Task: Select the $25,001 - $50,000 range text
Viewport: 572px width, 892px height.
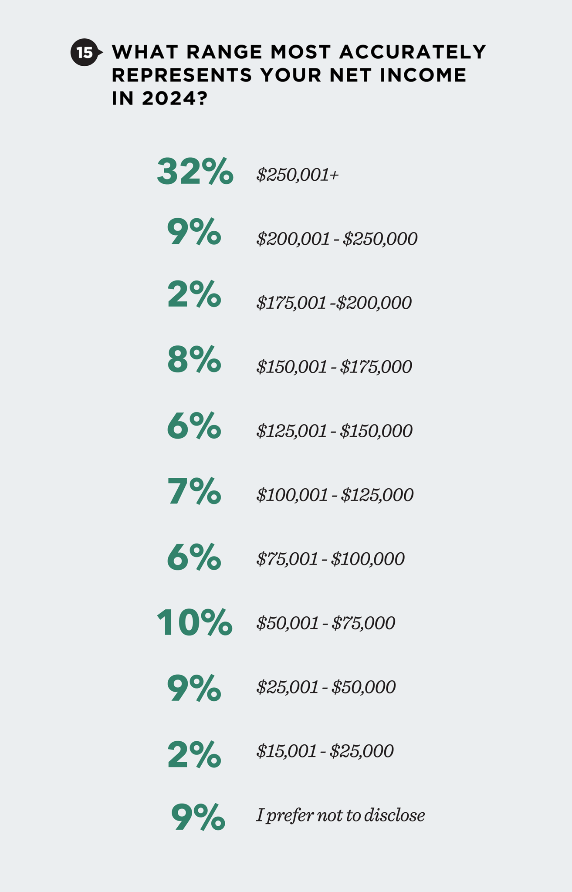Action: (326, 687)
